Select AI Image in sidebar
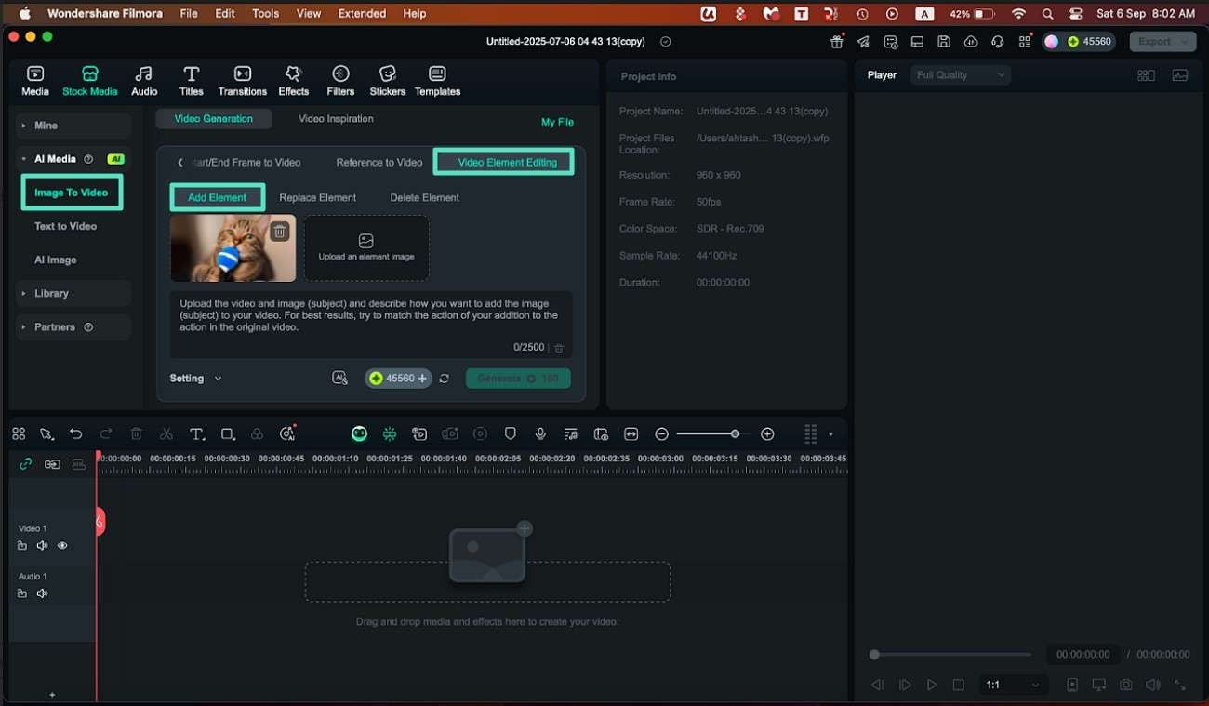The height and width of the screenshot is (706, 1209). 55,260
